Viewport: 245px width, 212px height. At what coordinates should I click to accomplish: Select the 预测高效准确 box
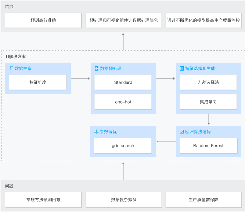(x=43, y=20)
